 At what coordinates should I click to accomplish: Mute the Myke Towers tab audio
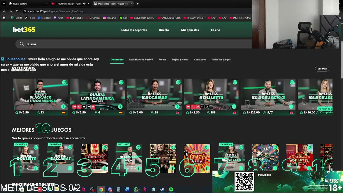tap(84, 4)
